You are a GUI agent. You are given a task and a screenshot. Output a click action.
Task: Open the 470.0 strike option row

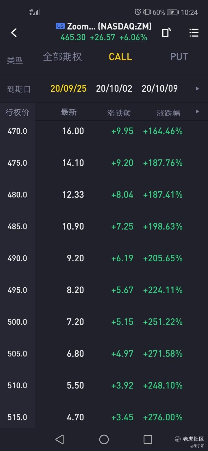click(x=104, y=131)
